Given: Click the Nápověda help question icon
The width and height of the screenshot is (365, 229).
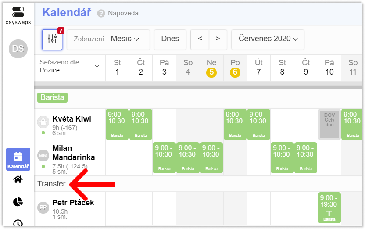Looking at the screenshot, I should (x=101, y=13).
